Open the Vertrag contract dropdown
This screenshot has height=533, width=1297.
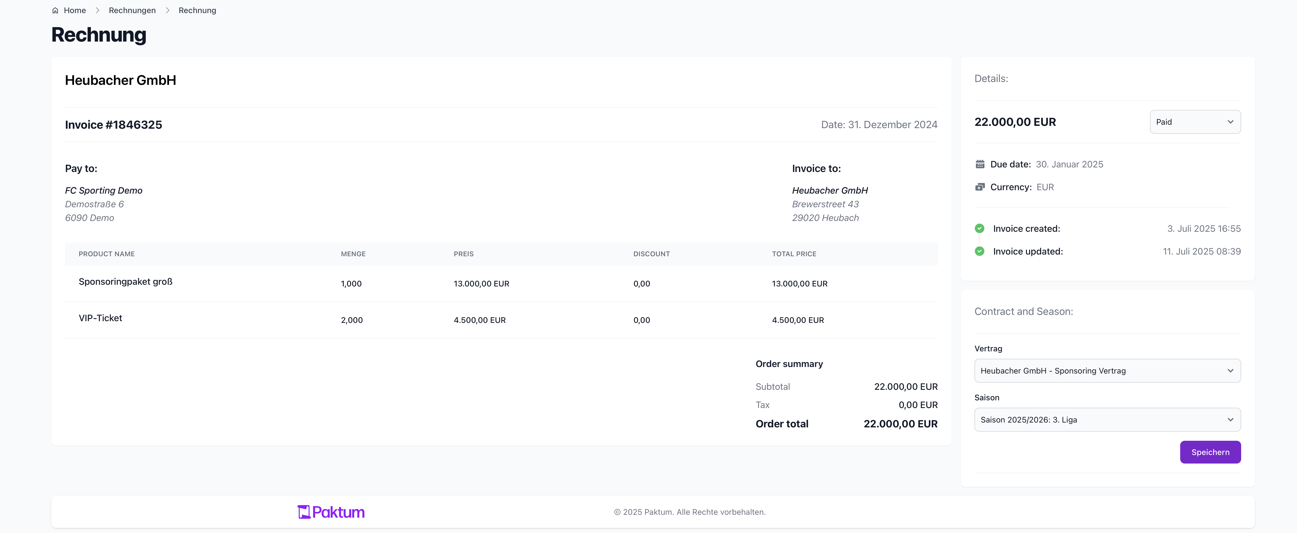tap(1107, 371)
